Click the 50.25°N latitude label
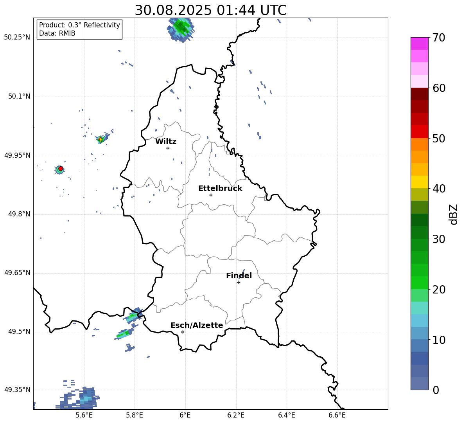Viewport: 463px width, 423px height. (x=17, y=38)
